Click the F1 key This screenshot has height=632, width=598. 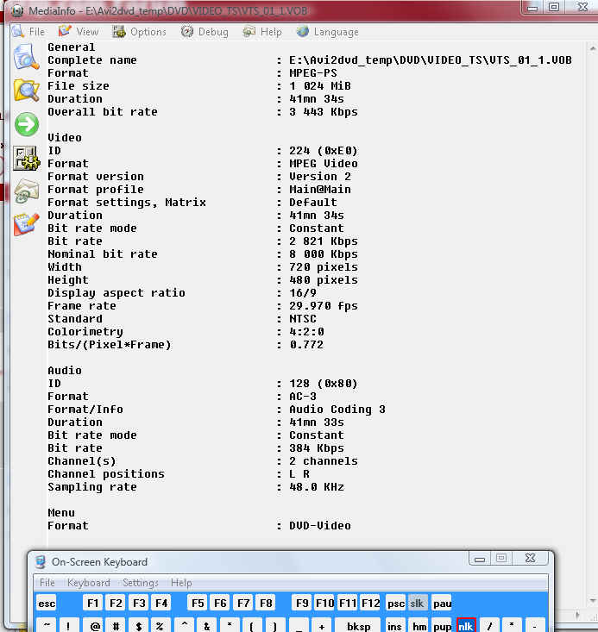coord(93,603)
